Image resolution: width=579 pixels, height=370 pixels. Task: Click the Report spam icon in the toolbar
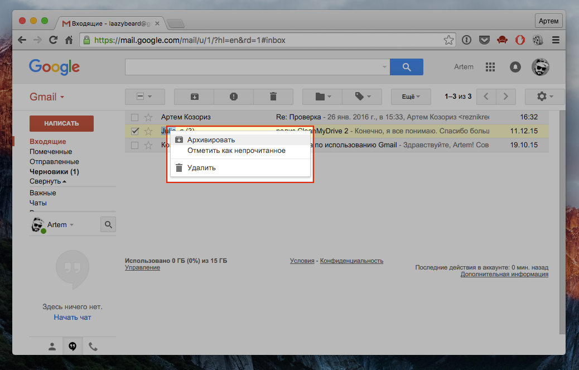coord(234,97)
